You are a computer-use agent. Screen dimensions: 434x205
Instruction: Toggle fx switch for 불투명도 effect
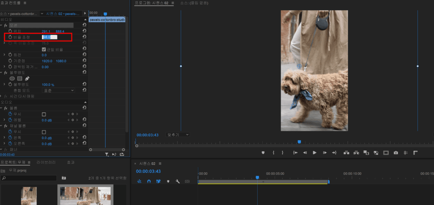pyautogui.click(x=6, y=72)
